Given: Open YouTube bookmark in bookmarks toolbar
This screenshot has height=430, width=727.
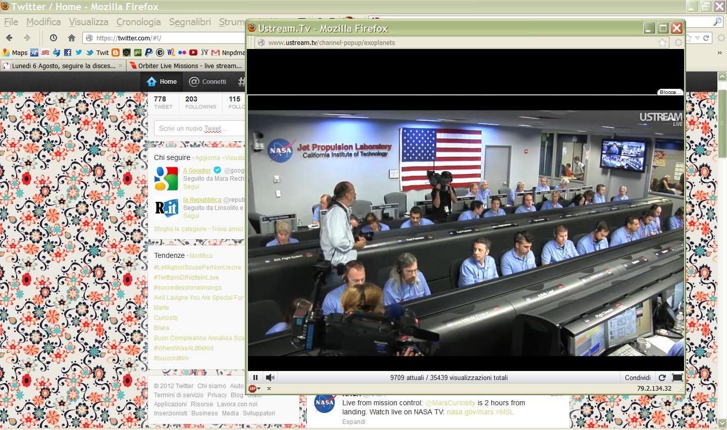Looking at the screenshot, I should (x=193, y=52).
